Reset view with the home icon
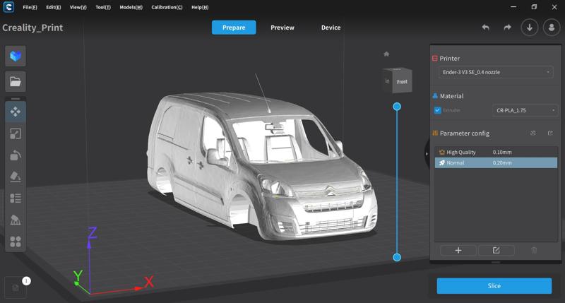Image resolution: width=565 pixels, height=303 pixels. click(386, 54)
